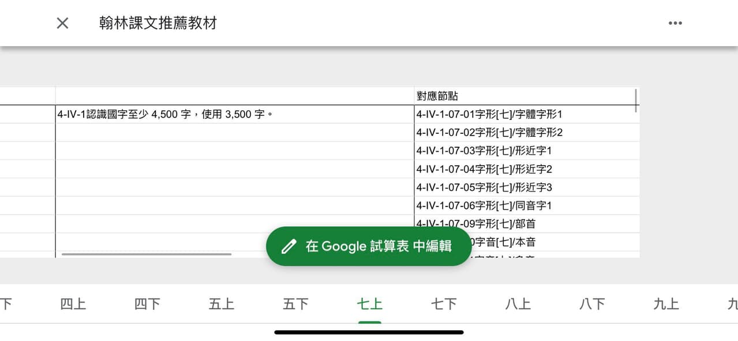Switch to the 八下 sheet tab
This screenshot has width=738, height=341.
coord(592,304)
